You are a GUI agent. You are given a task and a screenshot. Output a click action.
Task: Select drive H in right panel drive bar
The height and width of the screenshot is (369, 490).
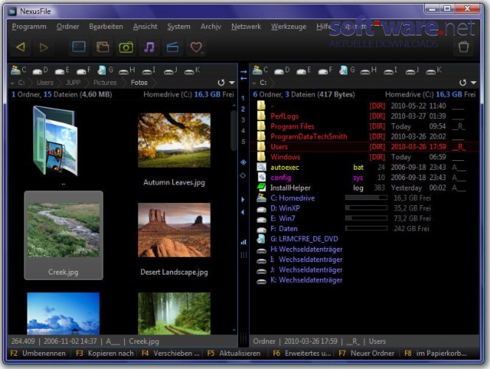coord(369,70)
